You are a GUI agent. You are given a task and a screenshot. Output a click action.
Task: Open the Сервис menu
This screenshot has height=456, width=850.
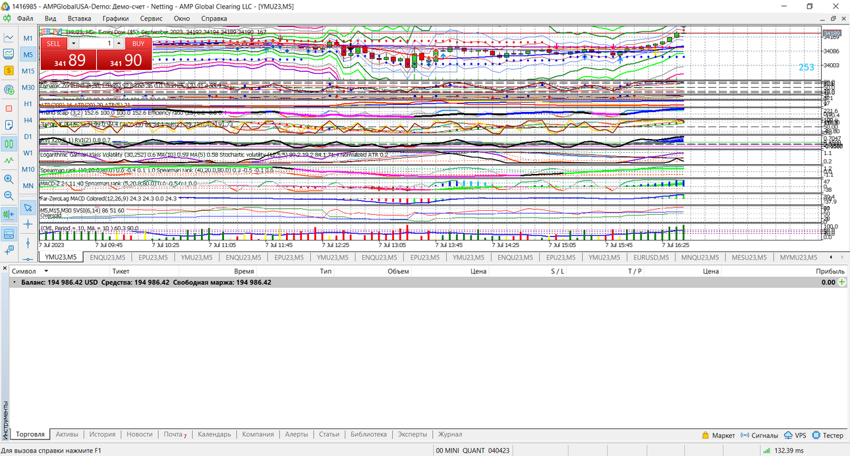pyautogui.click(x=152, y=18)
